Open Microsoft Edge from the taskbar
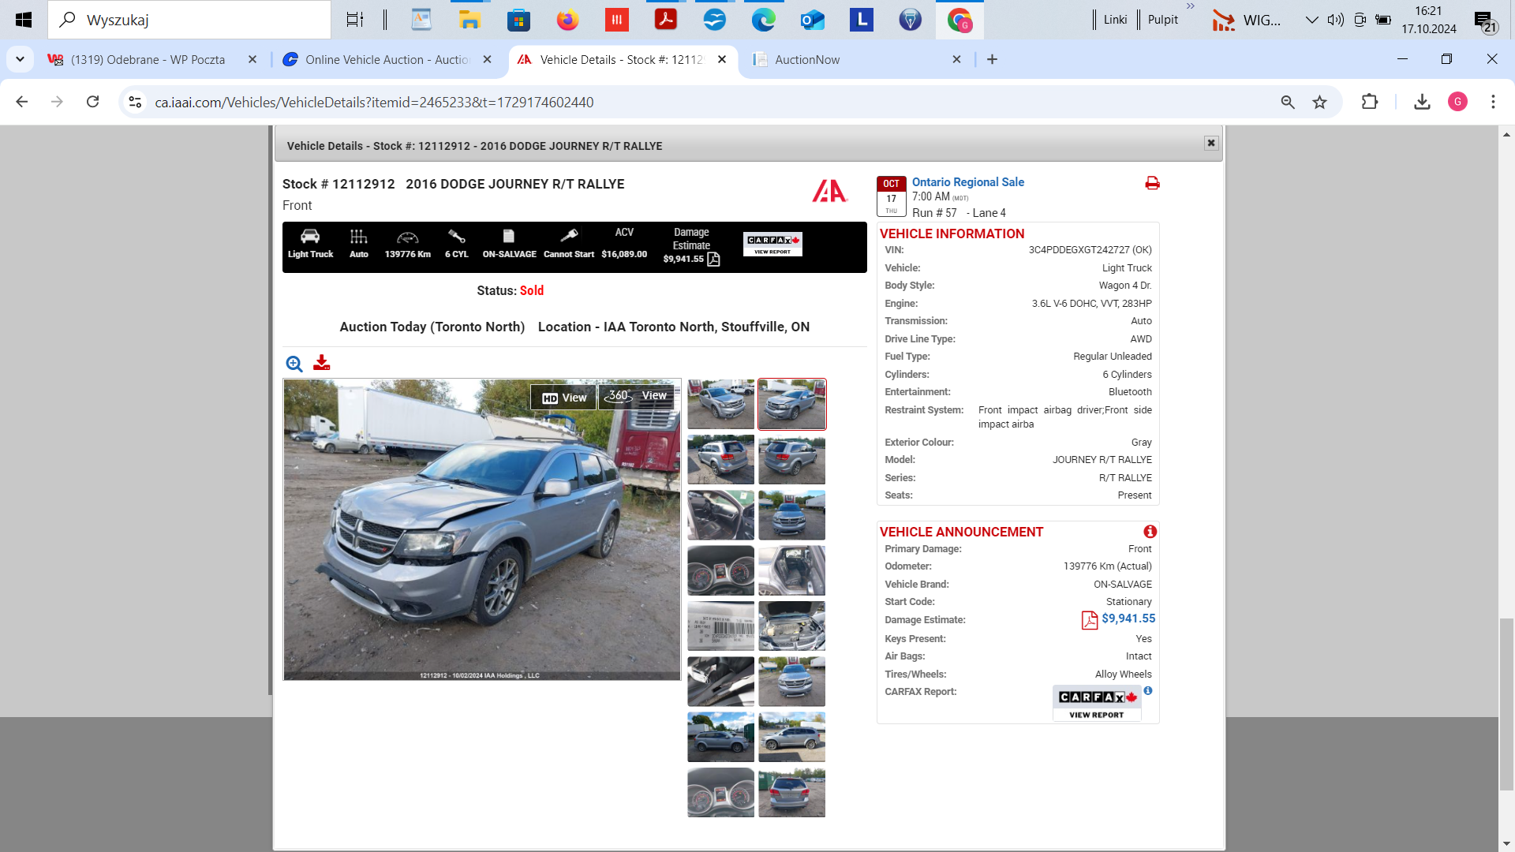This screenshot has height=852, width=1515. (x=763, y=20)
